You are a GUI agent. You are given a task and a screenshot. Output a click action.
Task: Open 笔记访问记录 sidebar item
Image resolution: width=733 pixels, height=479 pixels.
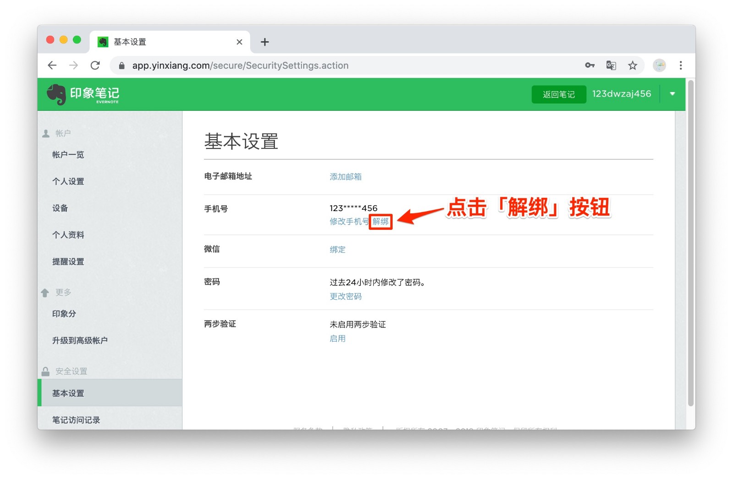[76, 420]
